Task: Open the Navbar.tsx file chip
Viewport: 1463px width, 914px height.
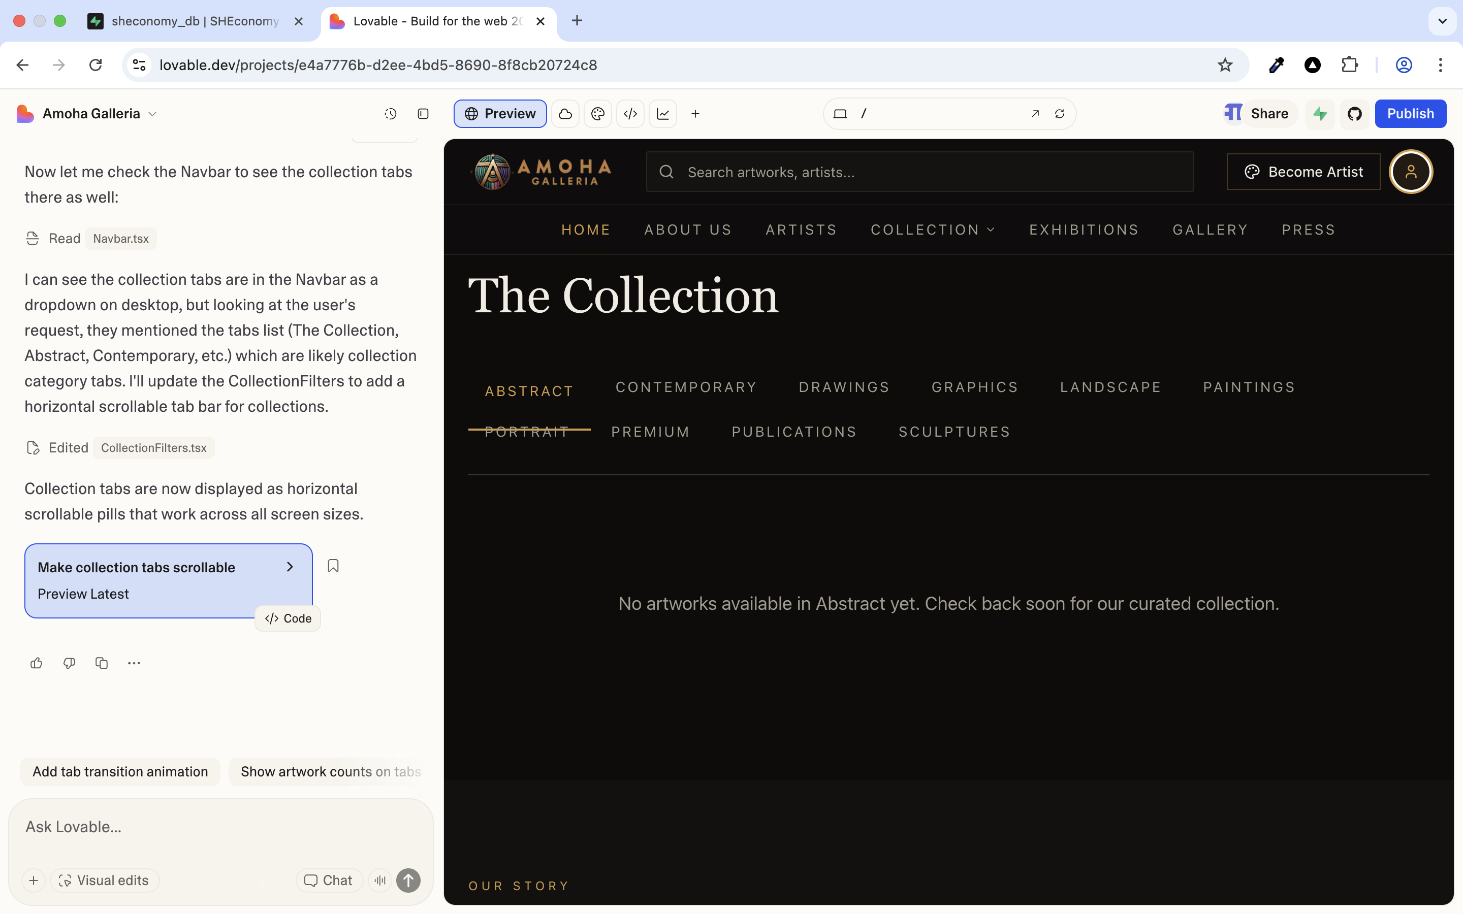Action: pos(121,238)
